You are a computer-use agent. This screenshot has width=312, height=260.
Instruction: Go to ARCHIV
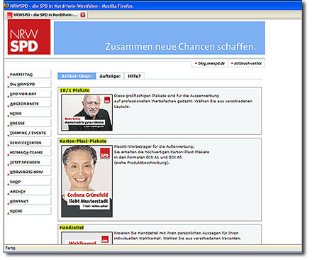click(x=29, y=191)
